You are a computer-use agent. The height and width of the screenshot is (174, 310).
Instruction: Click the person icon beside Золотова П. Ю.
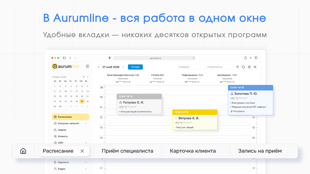(232, 94)
